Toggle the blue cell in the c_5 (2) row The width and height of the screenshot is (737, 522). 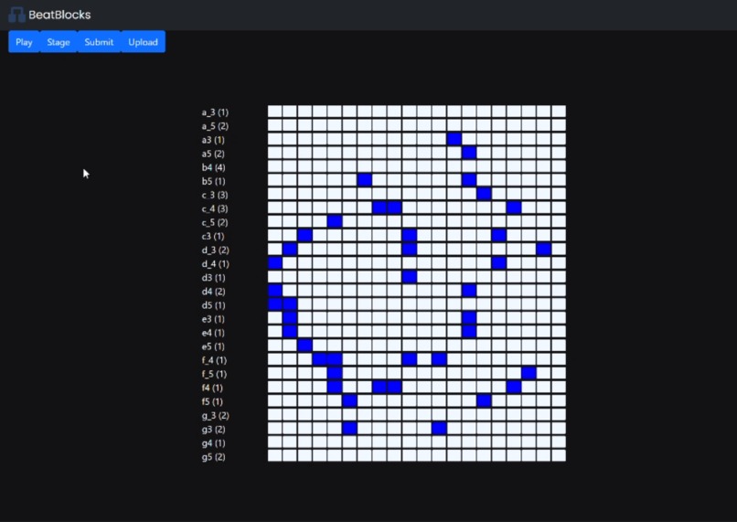coord(335,222)
